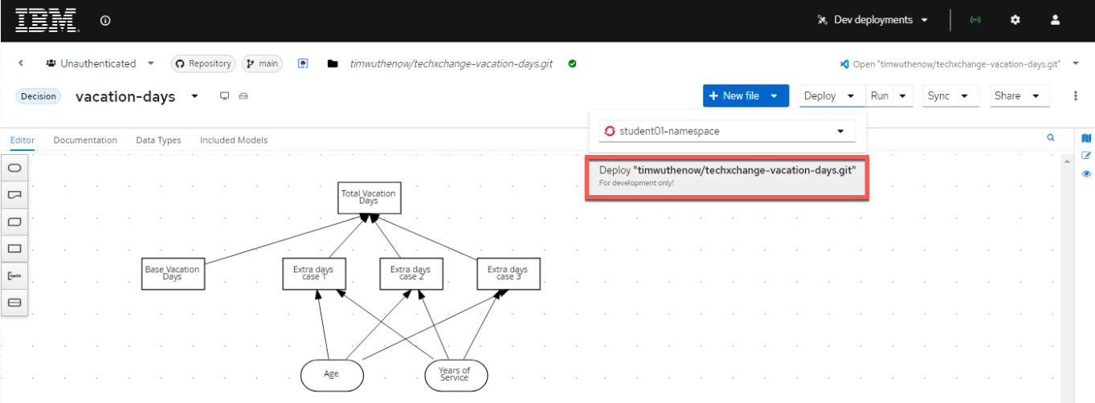Select the DMN Decision palette shape

(14, 249)
